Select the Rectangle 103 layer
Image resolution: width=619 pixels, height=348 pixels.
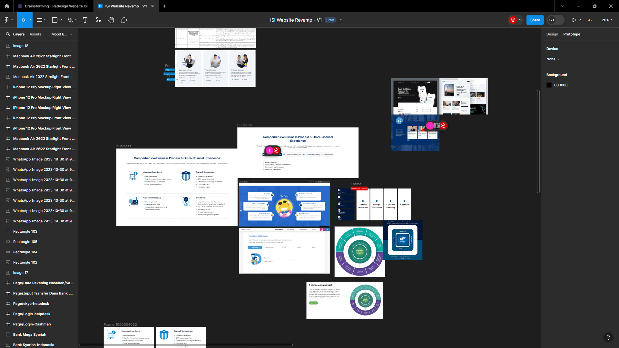[x=25, y=231]
